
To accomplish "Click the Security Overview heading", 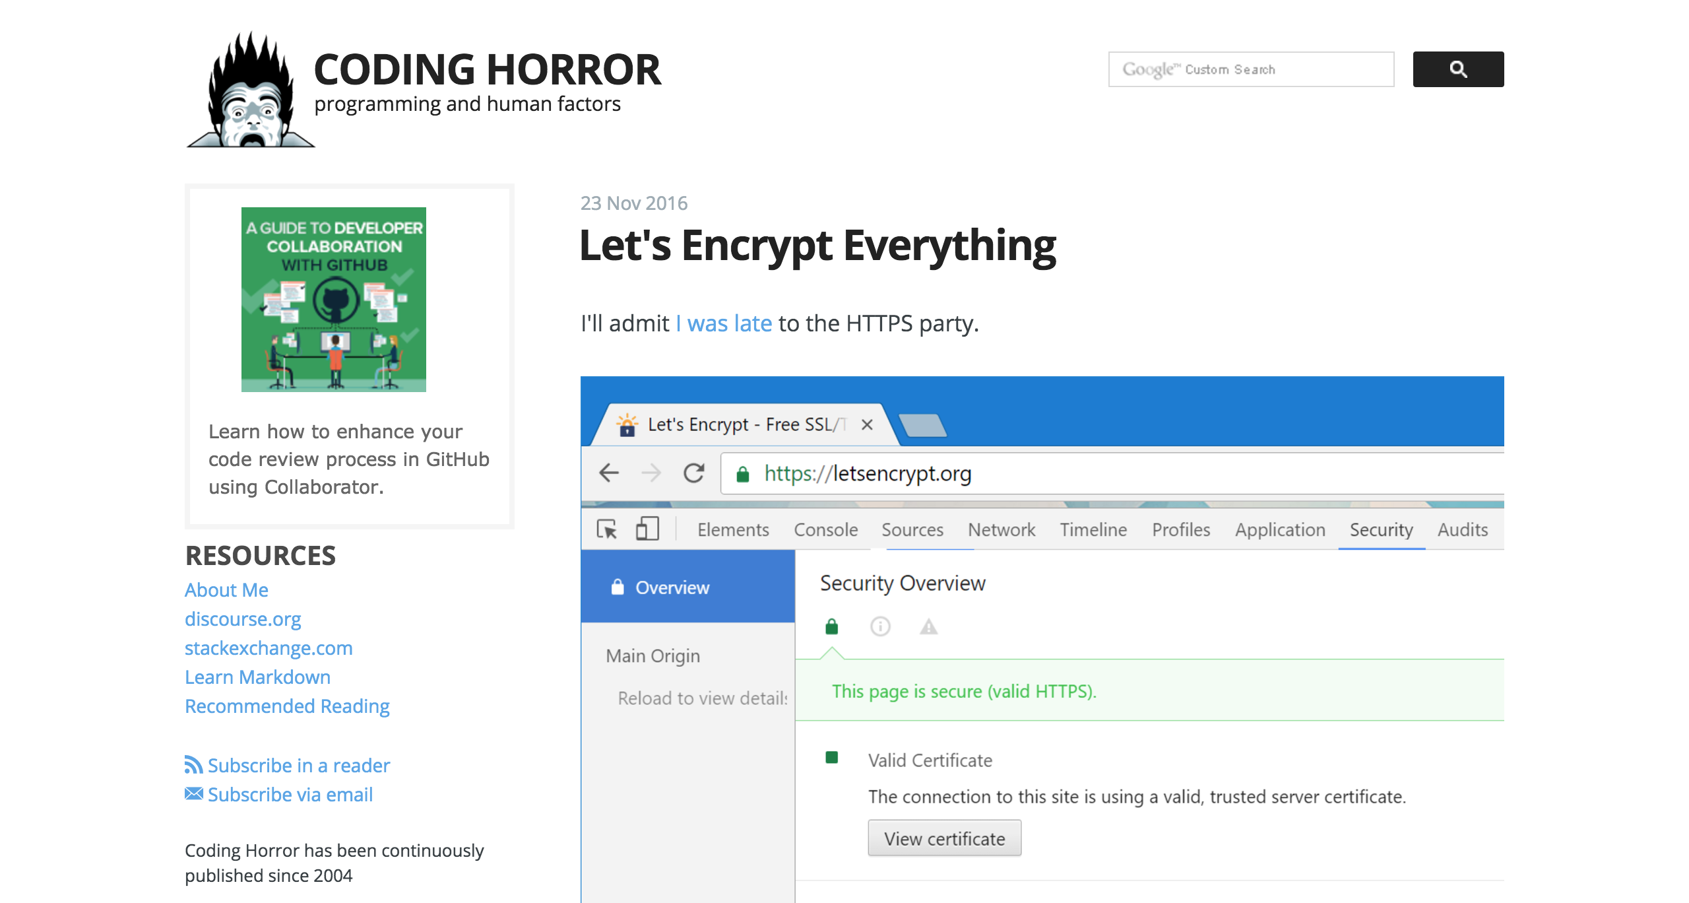I will [903, 584].
